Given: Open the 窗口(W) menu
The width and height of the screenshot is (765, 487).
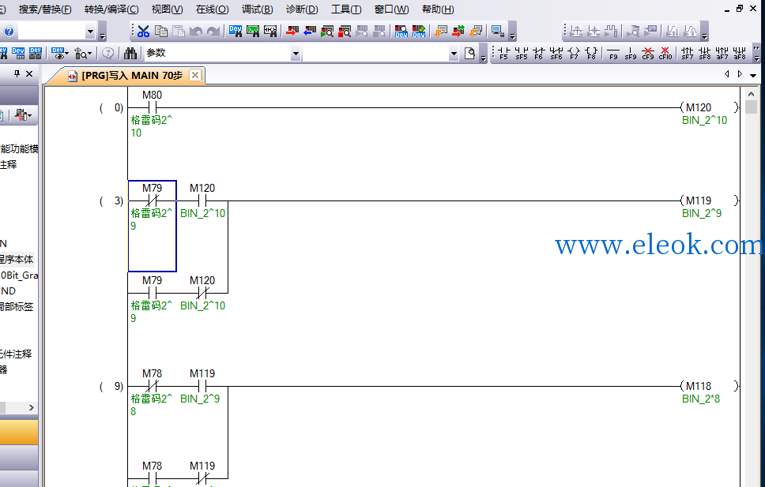Looking at the screenshot, I should click(x=391, y=9).
